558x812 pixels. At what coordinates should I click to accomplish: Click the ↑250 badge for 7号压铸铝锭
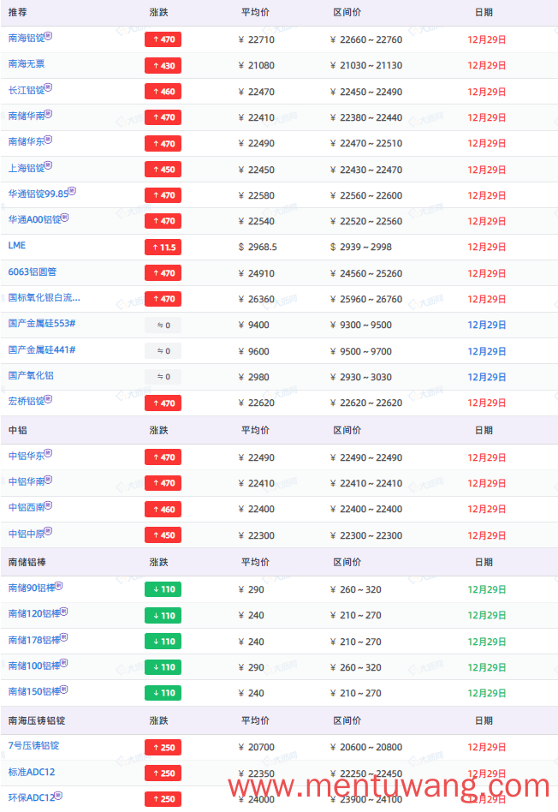pyautogui.click(x=163, y=748)
